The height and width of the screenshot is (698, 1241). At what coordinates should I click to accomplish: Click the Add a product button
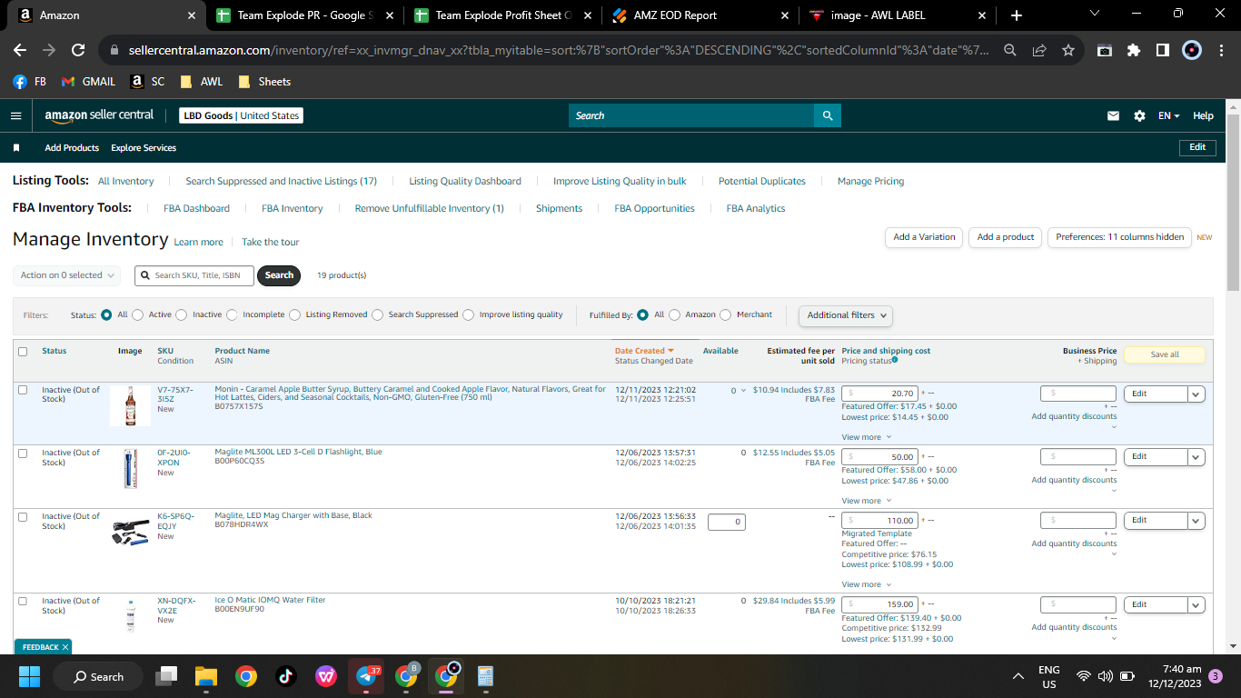coord(1006,237)
